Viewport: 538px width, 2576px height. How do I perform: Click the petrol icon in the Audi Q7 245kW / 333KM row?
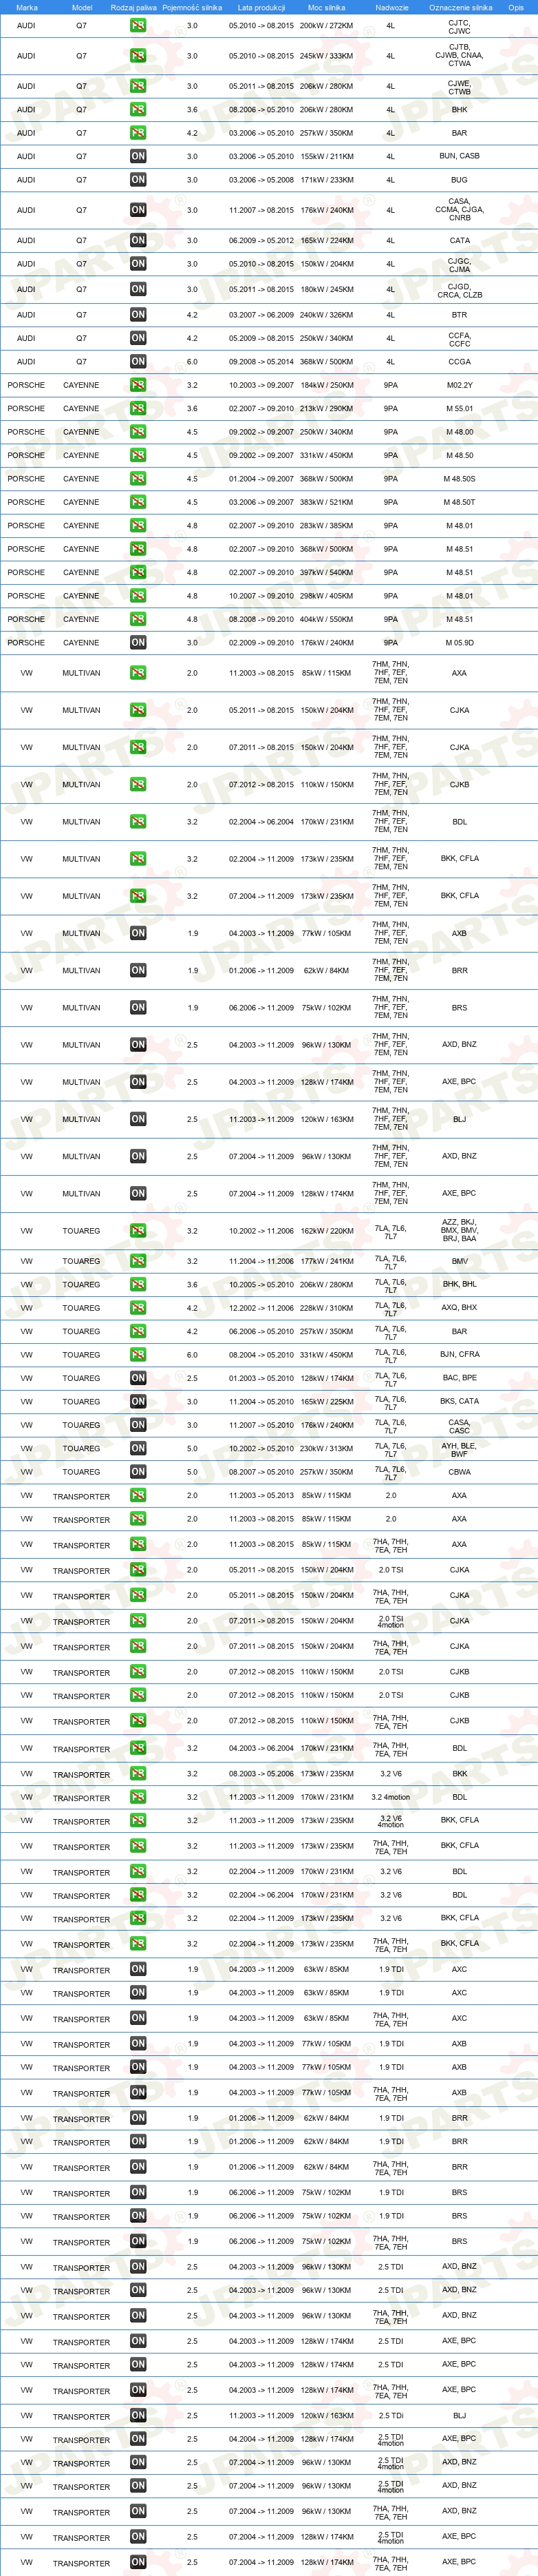pyautogui.click(x=138, y=56)
